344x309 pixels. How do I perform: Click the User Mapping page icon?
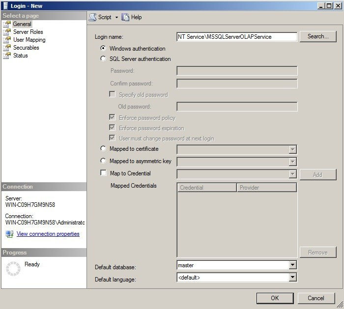(x=7, y=40)
